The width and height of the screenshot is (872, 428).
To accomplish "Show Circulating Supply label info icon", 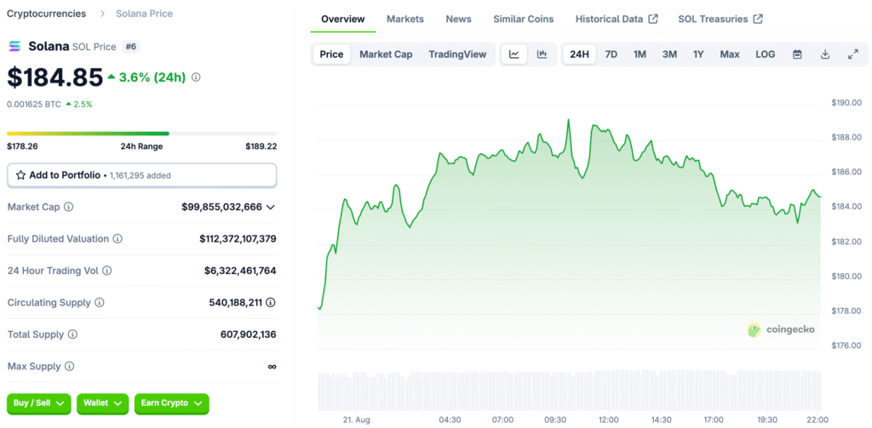I will (x=99, y=303).
